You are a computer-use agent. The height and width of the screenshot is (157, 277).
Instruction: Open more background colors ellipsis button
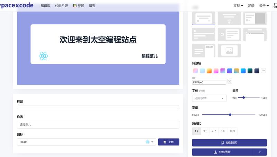pyautogui.click(x=263, y=71)
